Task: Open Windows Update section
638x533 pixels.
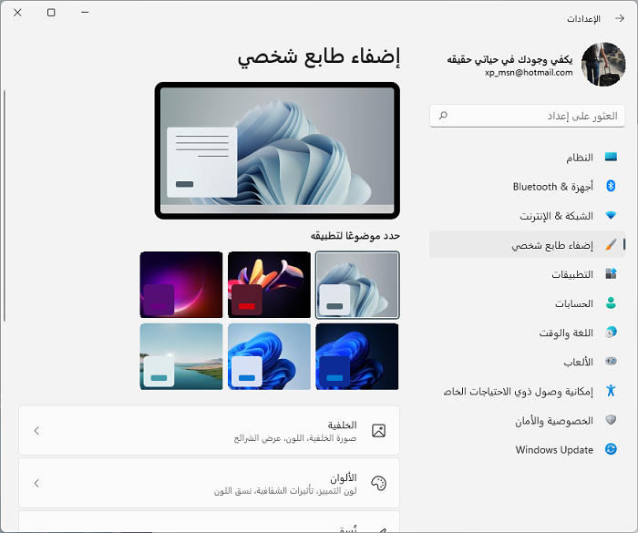Action: pyautogui.click(x=528, y=449)
